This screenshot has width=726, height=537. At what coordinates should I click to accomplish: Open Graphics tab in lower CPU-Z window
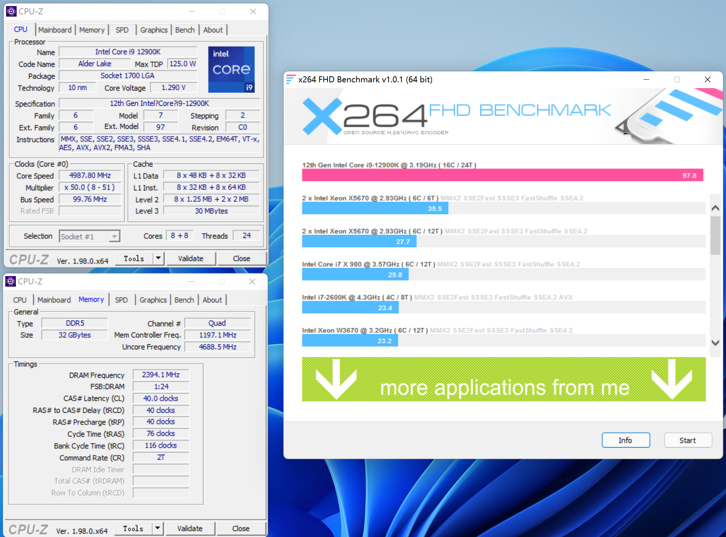point(153,300)
